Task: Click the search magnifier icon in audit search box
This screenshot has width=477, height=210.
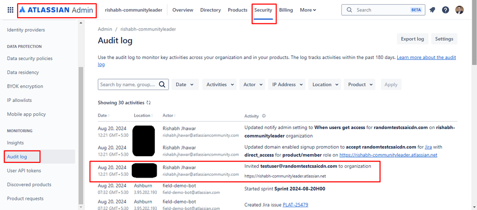Action: point(162,84)
